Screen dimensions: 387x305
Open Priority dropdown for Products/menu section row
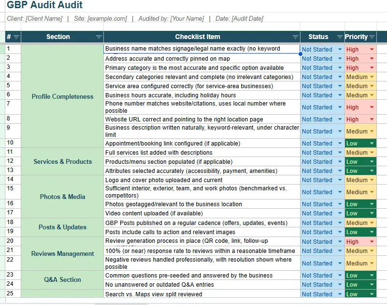[372, 161]
